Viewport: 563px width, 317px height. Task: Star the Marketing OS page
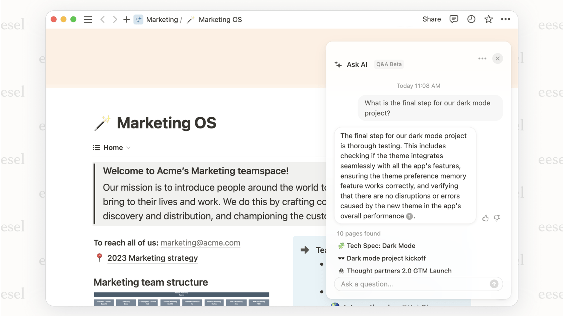coord(488,19)
